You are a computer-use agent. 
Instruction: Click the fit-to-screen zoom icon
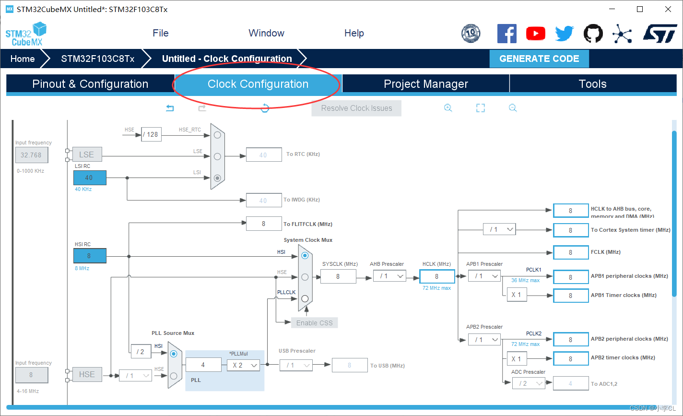[x=481, y=108]
